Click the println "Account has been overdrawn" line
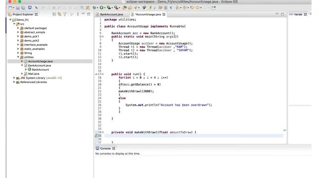 coord(168,105)
